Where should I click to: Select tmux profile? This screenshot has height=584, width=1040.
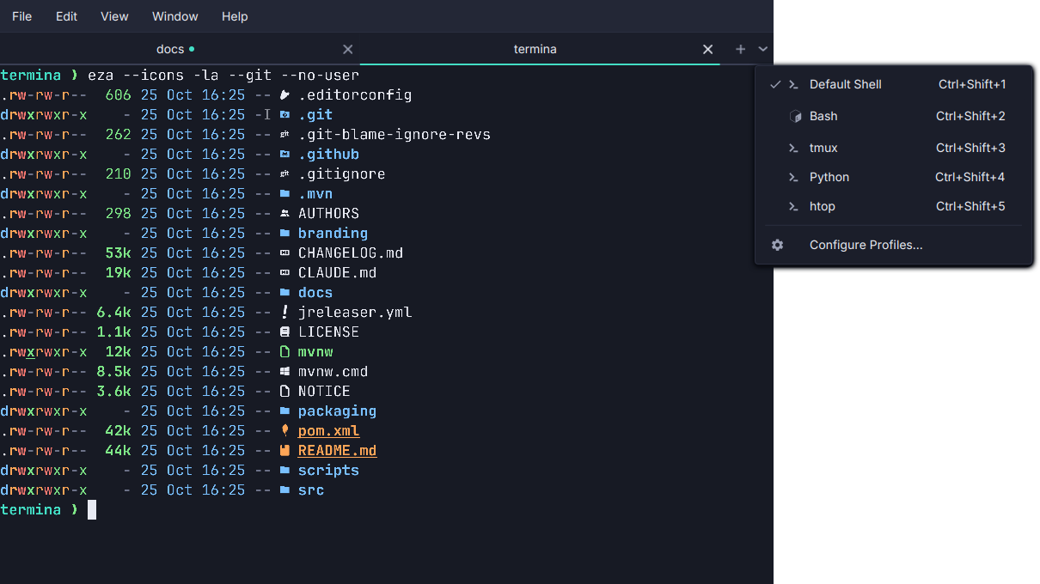pyautogui.click(x=894, y=148)
